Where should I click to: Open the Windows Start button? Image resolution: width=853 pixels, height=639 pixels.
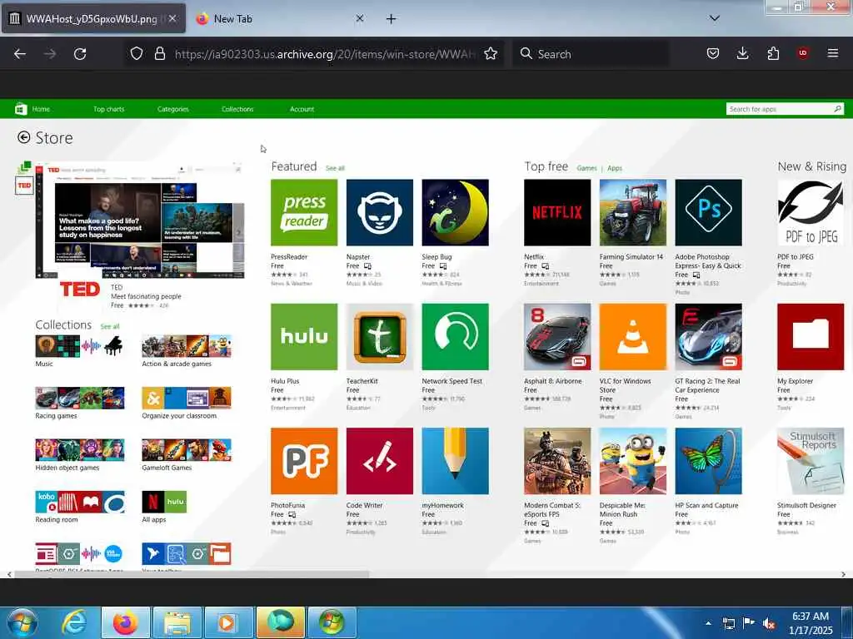(x=22, y=622)
